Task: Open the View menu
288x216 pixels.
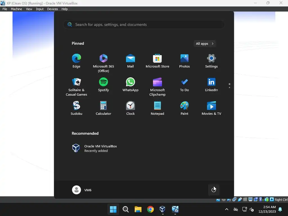Action: [x=29, y=9]
